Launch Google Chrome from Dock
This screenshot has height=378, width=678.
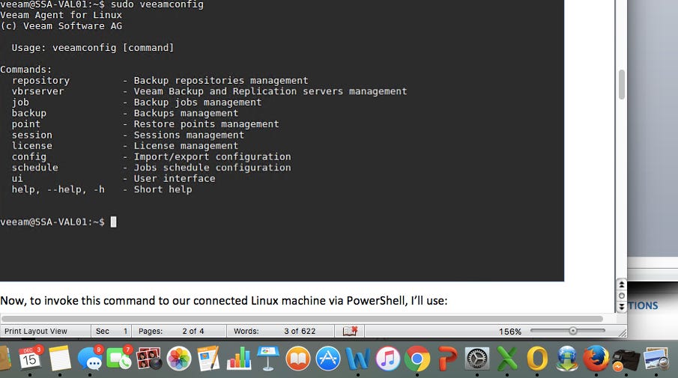417,359
